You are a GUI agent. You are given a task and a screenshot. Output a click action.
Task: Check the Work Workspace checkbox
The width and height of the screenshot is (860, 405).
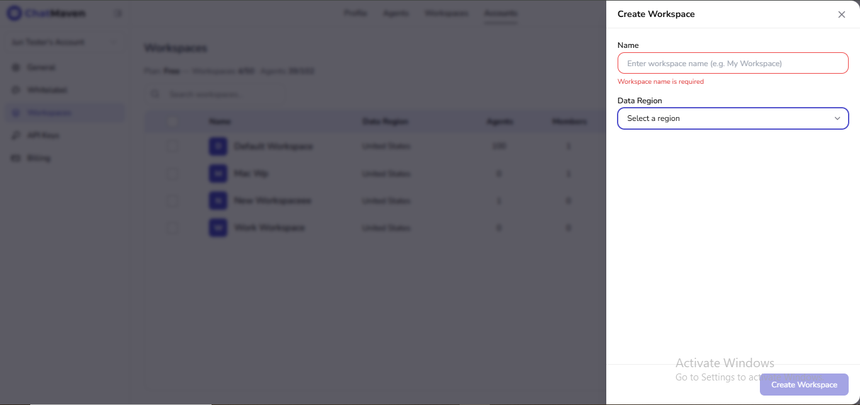[173, 227]
